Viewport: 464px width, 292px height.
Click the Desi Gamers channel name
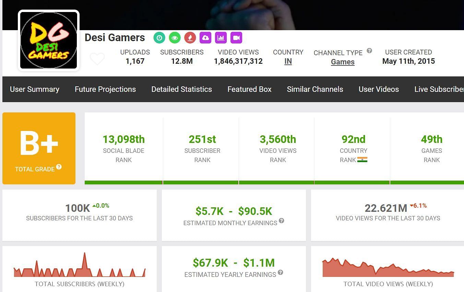pos(115,38)
